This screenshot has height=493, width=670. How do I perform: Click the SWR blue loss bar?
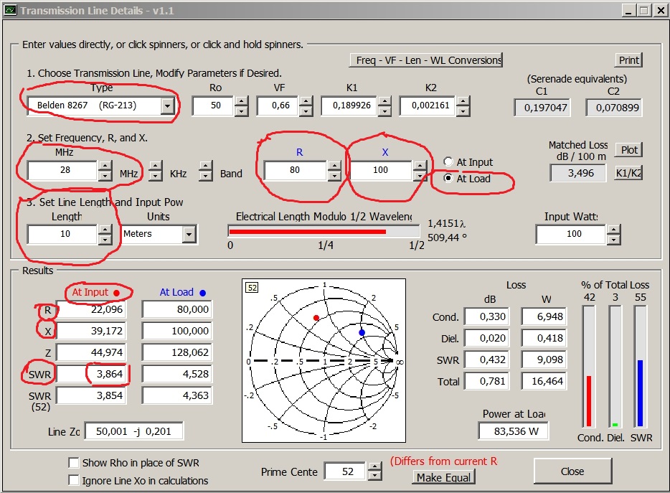tap(640, 393)
